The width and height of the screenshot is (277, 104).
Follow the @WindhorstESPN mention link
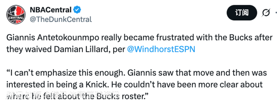pos(161,49)
